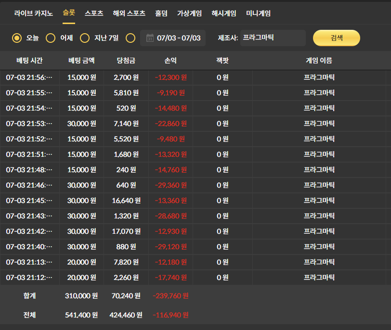Click the -12,300 원 loss value
The width and height of the screenshot is (391, 330).
171,77
